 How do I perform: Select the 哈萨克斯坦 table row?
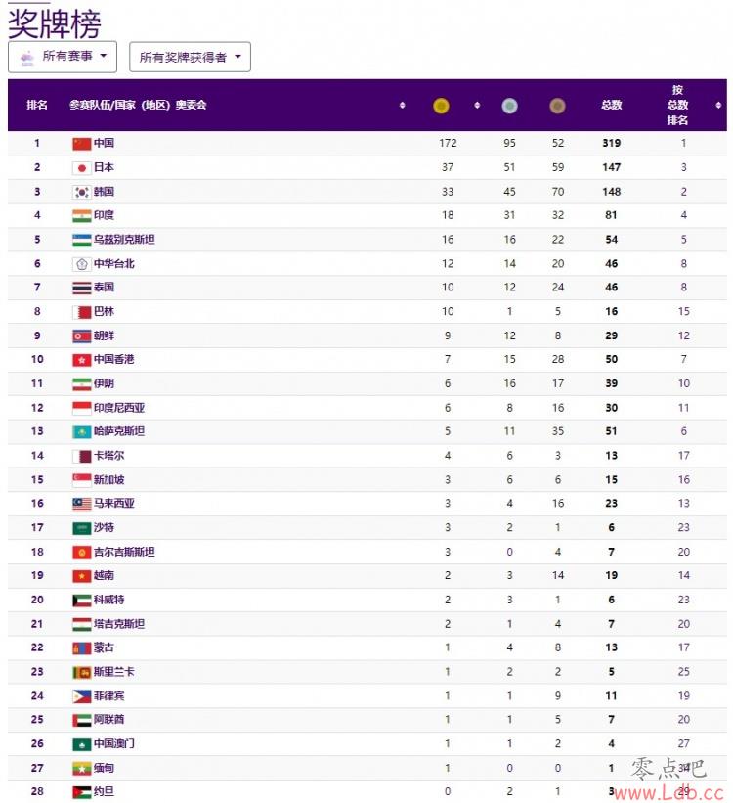[x=367, y=431]
